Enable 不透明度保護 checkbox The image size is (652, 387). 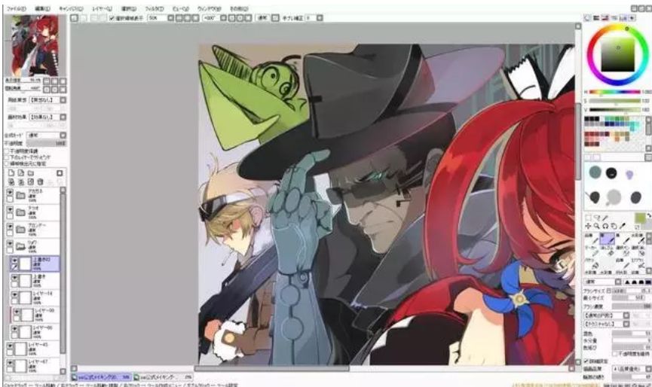6,151
